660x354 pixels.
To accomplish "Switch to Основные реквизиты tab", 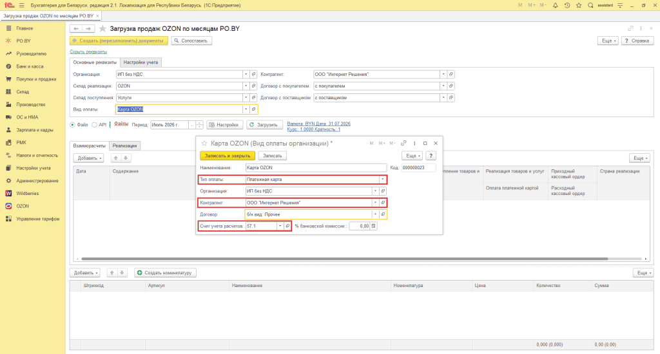I will 95,62.
